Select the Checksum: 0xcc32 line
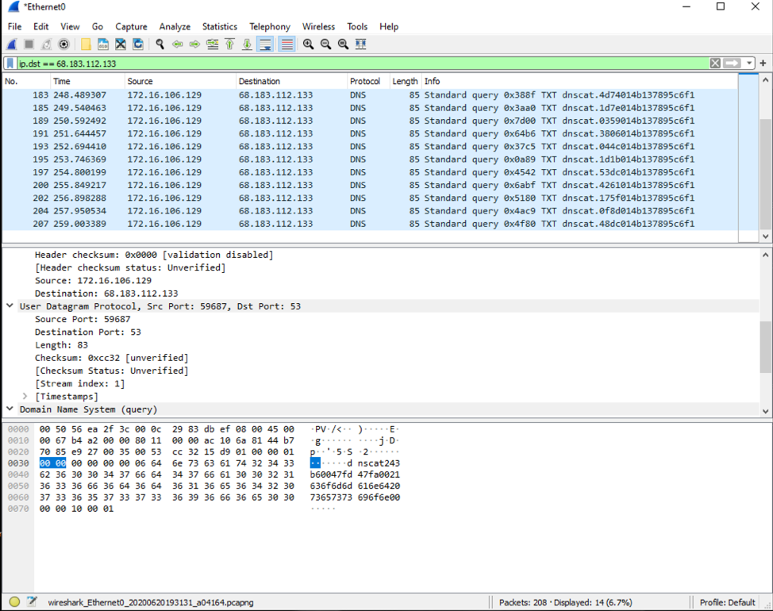 click(x=111, y=358)
